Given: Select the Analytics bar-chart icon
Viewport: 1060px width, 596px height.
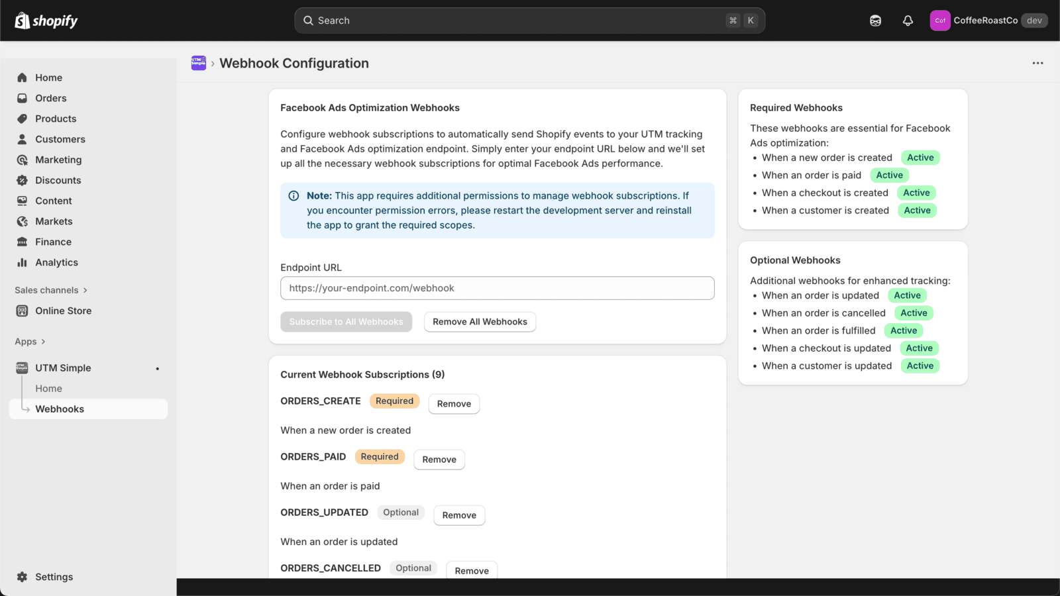Looking at the screenshot, I should [x=23, y=262].
